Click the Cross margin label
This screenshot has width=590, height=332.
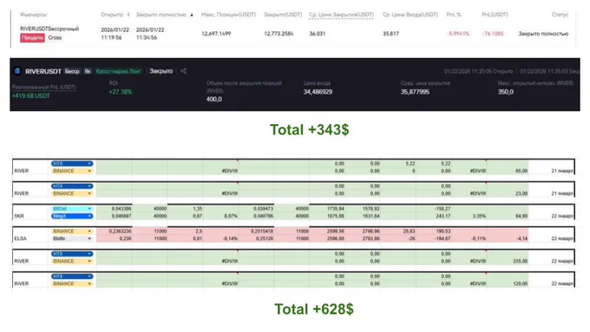click(x=55, y=37)
